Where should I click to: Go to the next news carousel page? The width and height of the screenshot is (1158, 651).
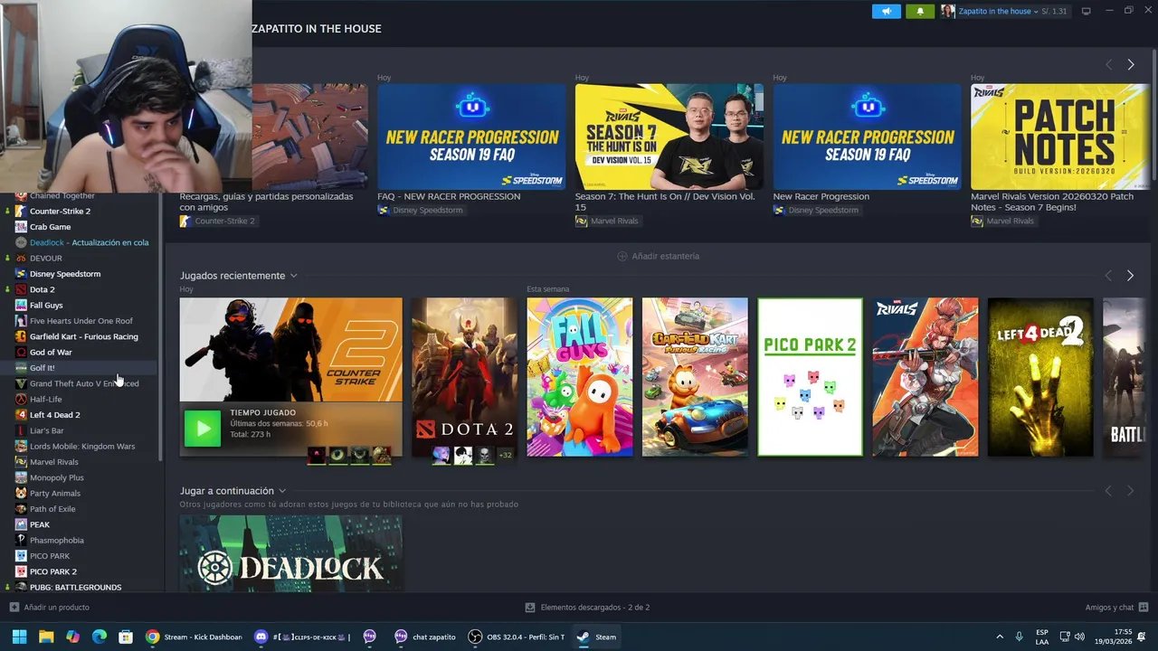click(1130, 65)
